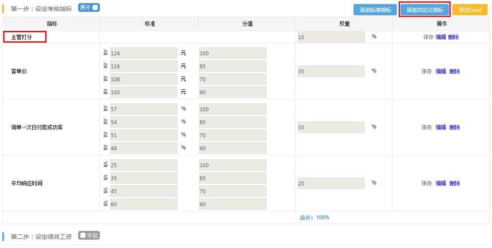Click the response time standard field showing 60
The height and width of the screenshot is (248, 492).
pyautogui.click(x=144, y=204)
